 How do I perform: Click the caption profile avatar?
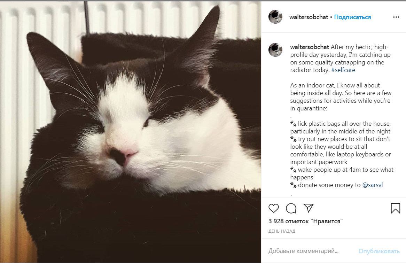(x=275, y=50)
